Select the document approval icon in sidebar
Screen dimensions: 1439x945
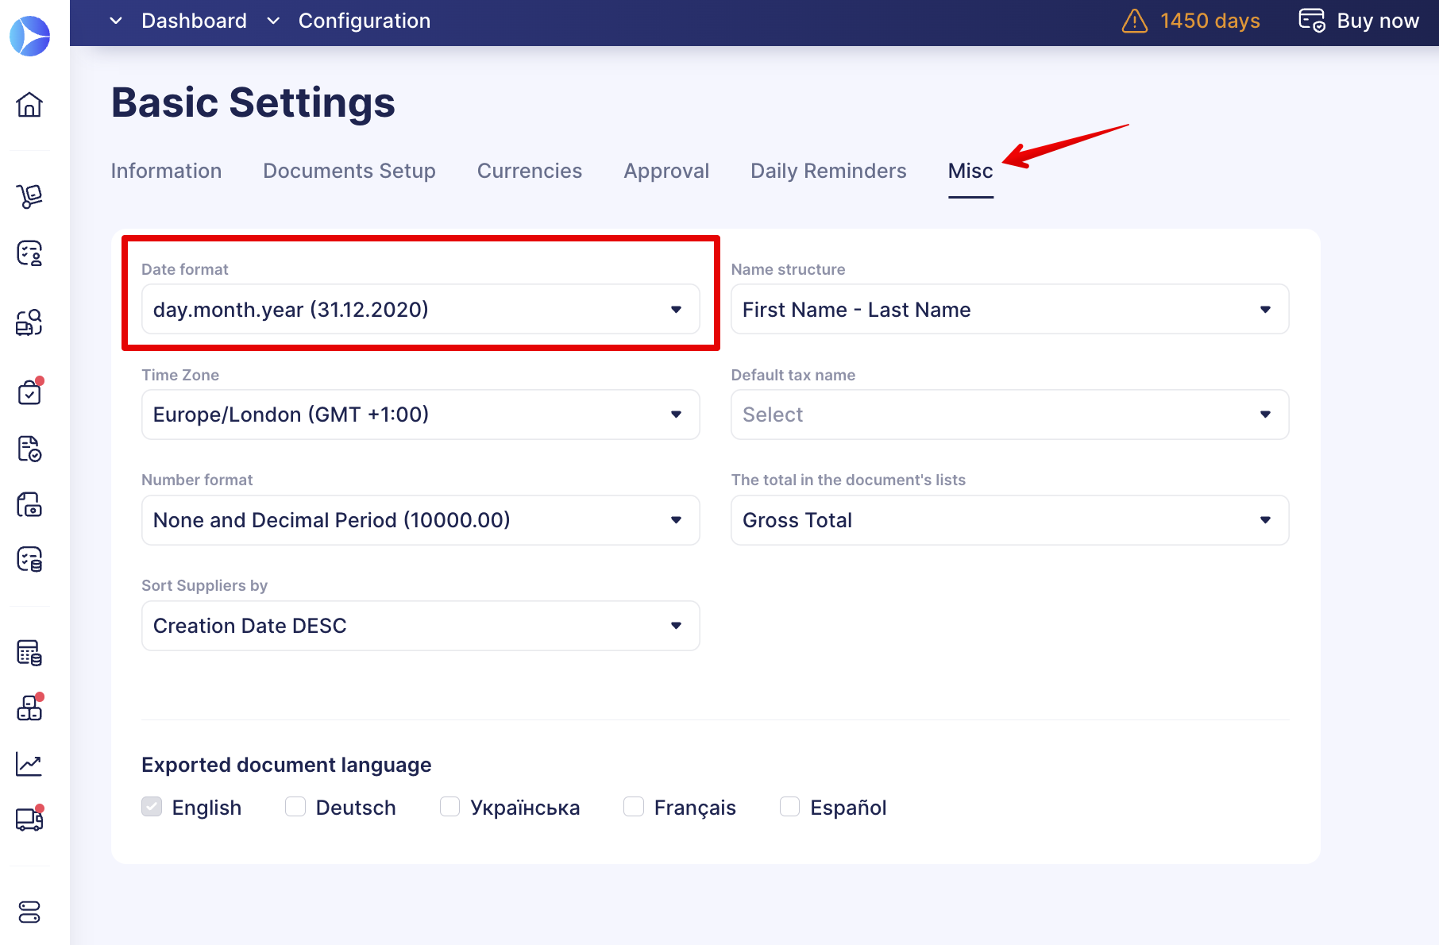coord(29,449)
